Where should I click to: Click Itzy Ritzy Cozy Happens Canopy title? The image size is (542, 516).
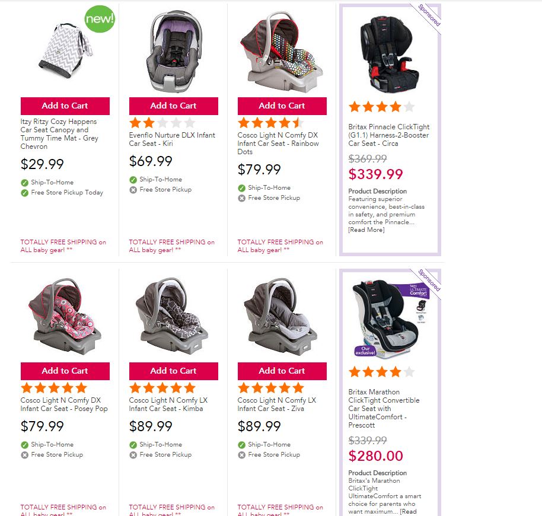[x=59, y=134]
